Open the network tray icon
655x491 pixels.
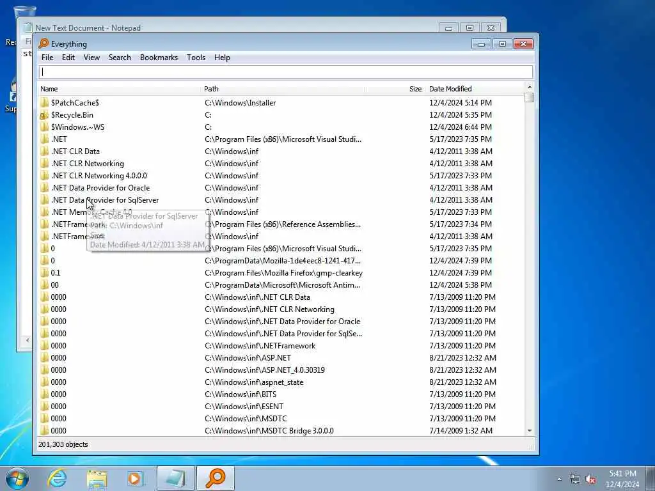tap(575, 479)
